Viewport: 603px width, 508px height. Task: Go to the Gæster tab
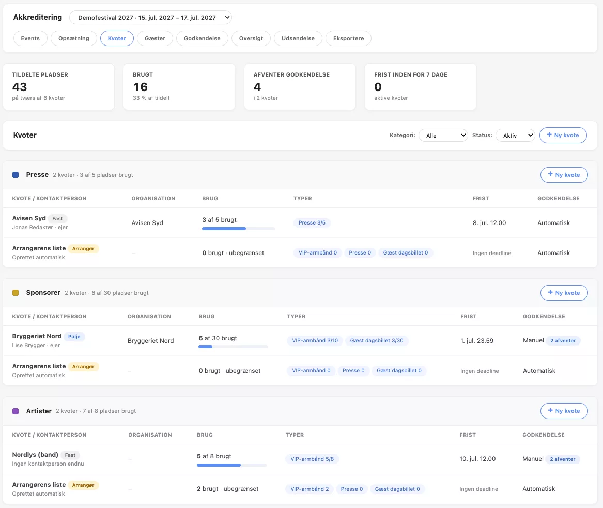[x=155, y=38]
